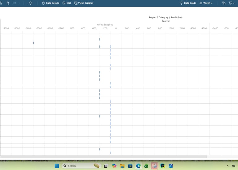
Task: Show hidden system tray icons
Action: pyautogui.click(x=228, y=166)
